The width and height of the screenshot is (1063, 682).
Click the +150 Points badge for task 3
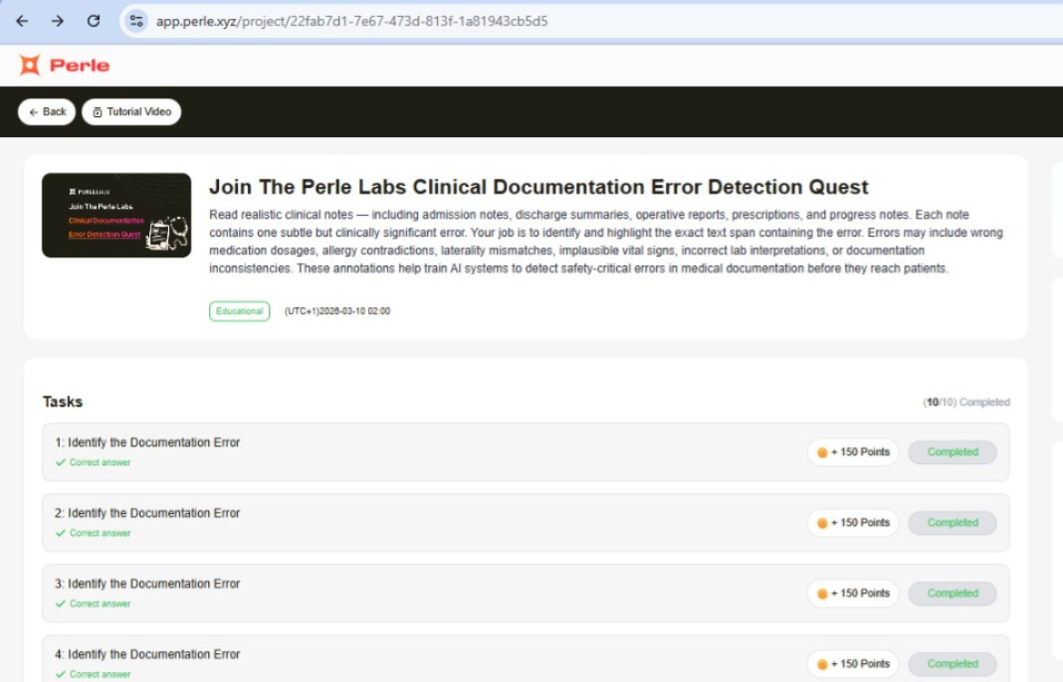coord(853,594)
